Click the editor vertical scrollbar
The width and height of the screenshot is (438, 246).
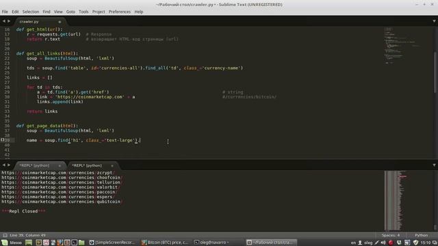(x=435, y=72)
